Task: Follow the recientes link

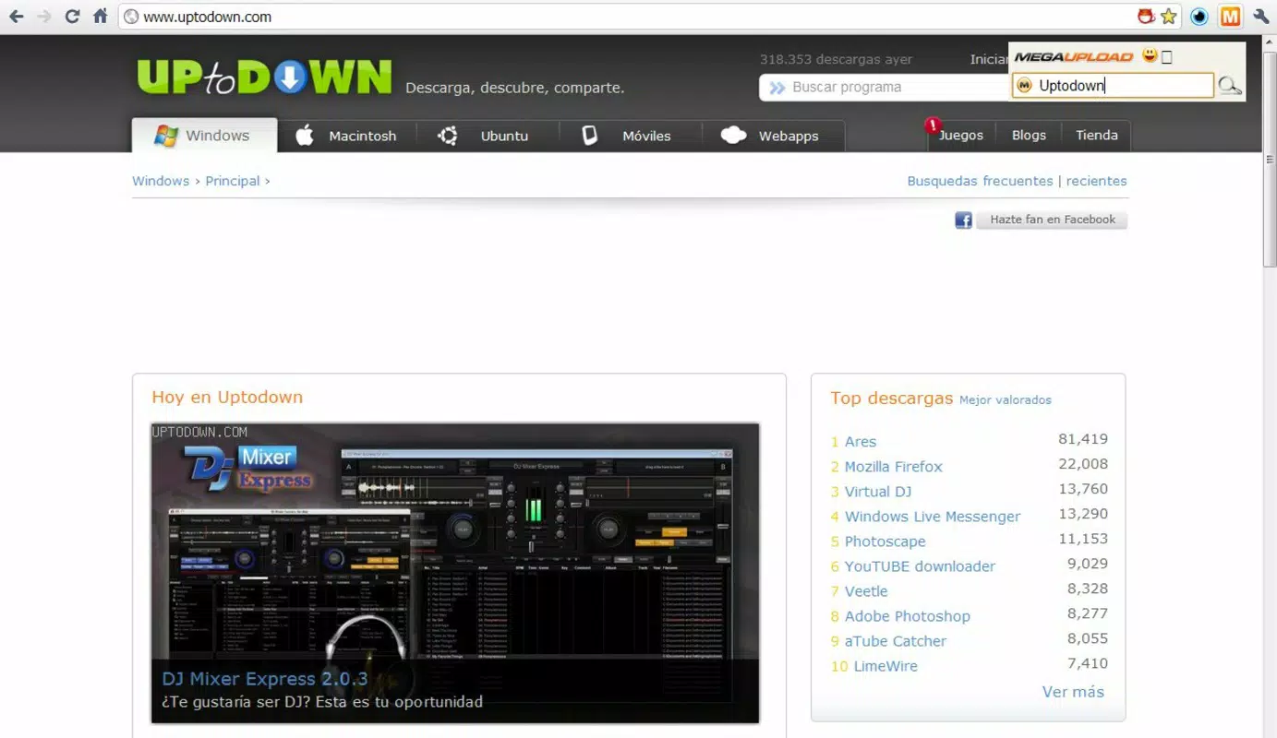Action: [x=1096, y=181]
